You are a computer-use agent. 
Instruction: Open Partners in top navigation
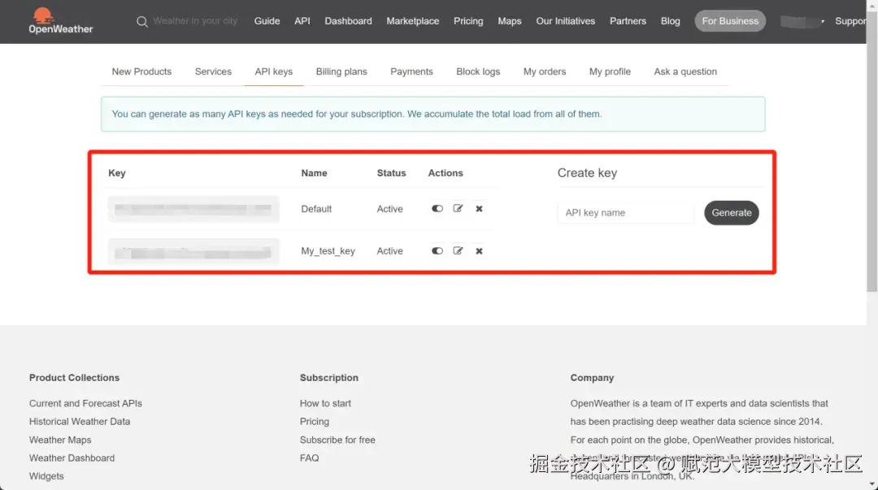point(628,21)
